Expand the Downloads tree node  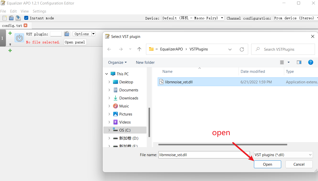[x=109, y=98]
